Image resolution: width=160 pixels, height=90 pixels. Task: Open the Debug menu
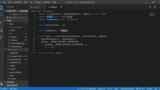pyautogui.click(x=38, y=2)
